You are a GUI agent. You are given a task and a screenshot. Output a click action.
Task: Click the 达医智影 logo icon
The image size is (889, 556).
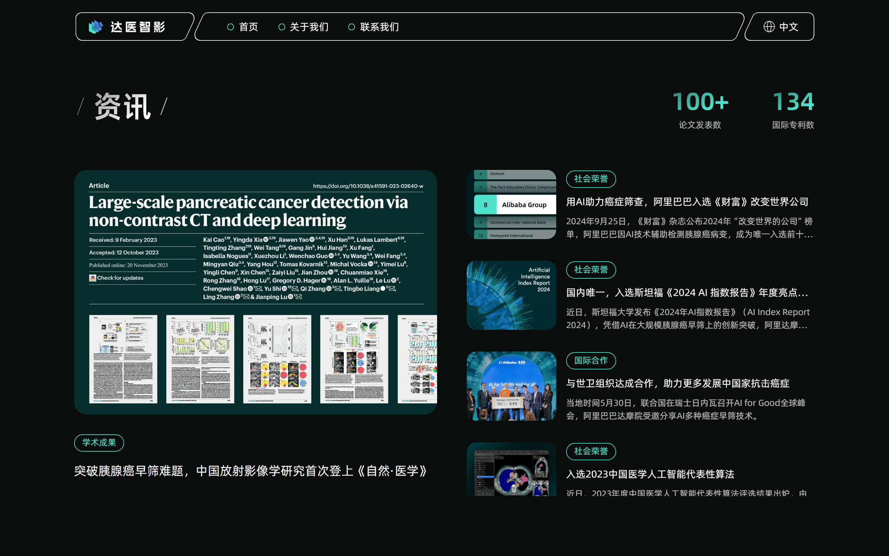[x=96, y=27]
